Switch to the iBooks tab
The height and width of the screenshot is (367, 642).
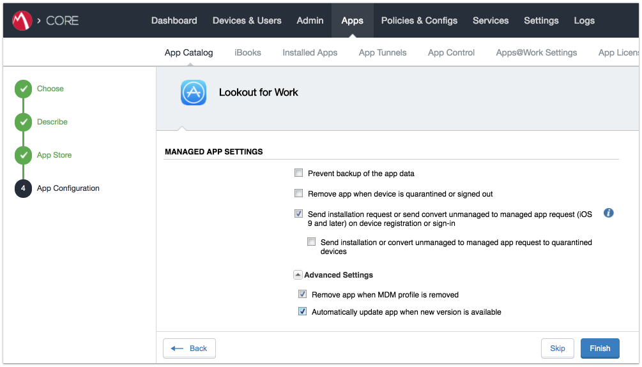tap(248, 53)
